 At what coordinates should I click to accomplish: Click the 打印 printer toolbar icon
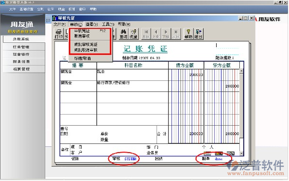click(58, 34)
